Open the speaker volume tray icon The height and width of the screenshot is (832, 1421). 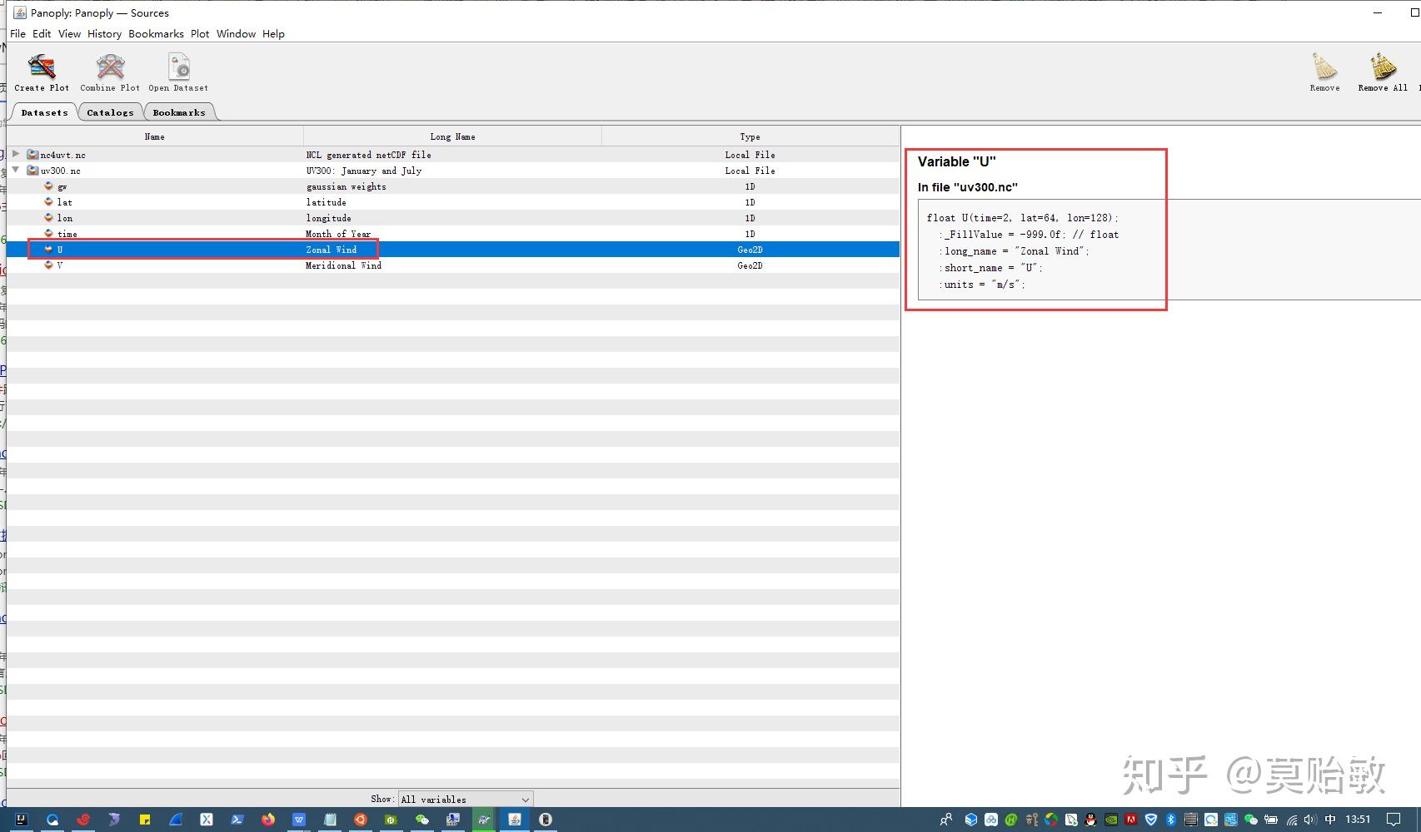[1309, 820]
